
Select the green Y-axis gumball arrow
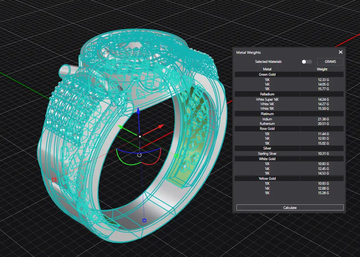(x=121, y=127)
